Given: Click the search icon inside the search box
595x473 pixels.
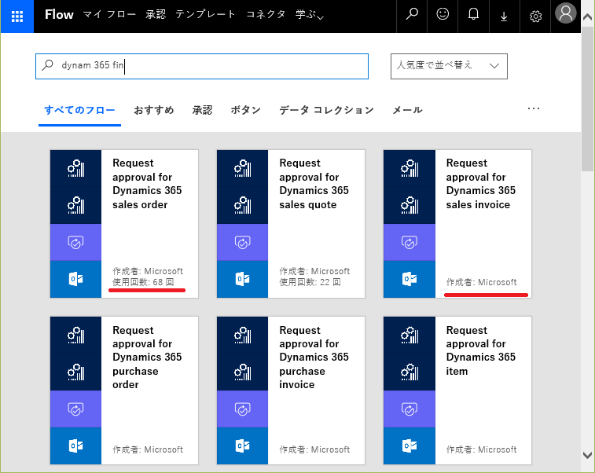Looking at the screenshot, I should point(48,65).
